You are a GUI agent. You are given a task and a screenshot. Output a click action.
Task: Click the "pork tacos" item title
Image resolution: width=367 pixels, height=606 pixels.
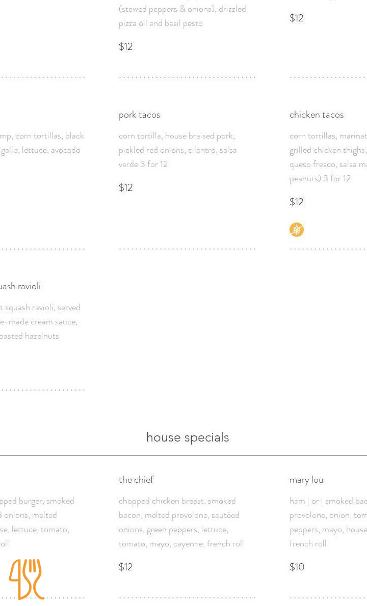coord(140,115)
